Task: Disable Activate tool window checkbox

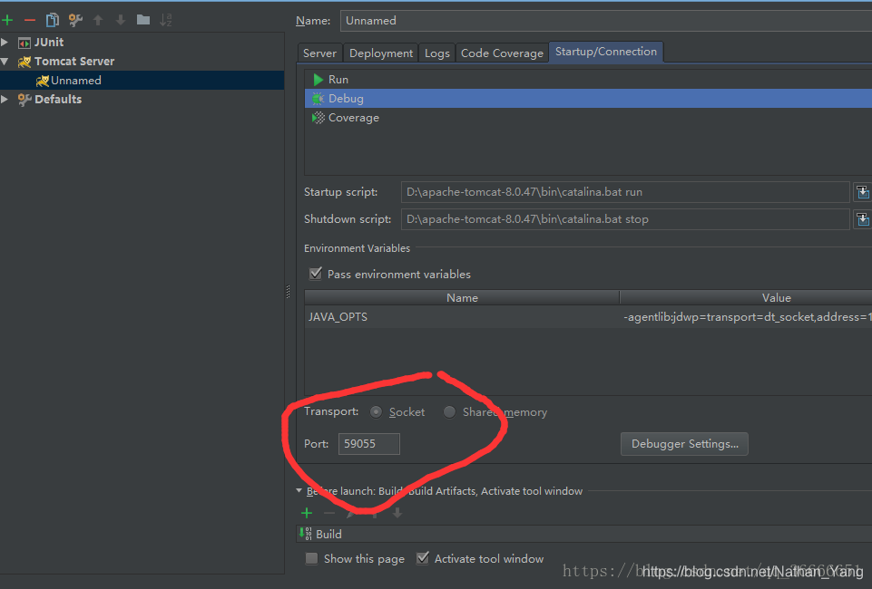Action: 423,558
